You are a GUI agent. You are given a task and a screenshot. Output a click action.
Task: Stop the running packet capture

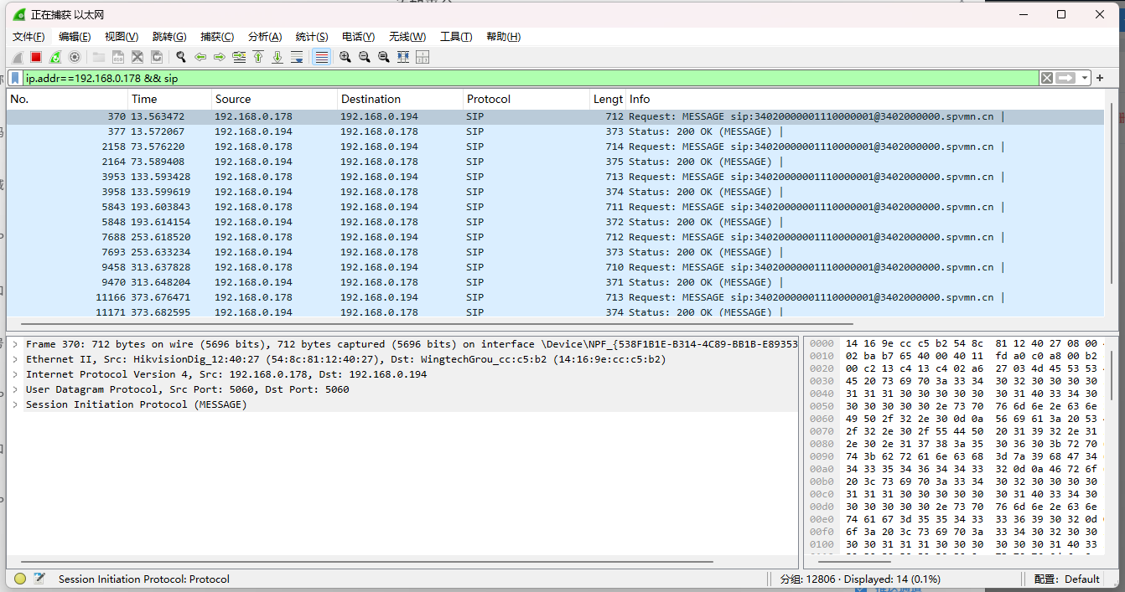coord(36,57)
